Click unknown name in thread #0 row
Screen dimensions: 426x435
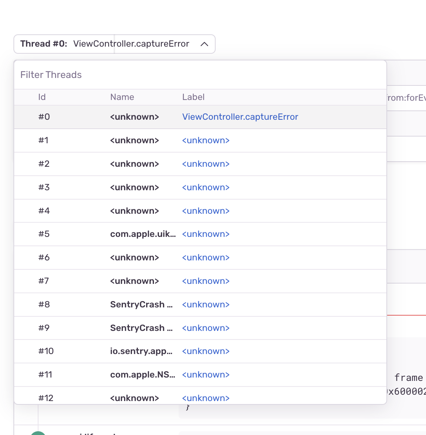(x=135, y=117)
